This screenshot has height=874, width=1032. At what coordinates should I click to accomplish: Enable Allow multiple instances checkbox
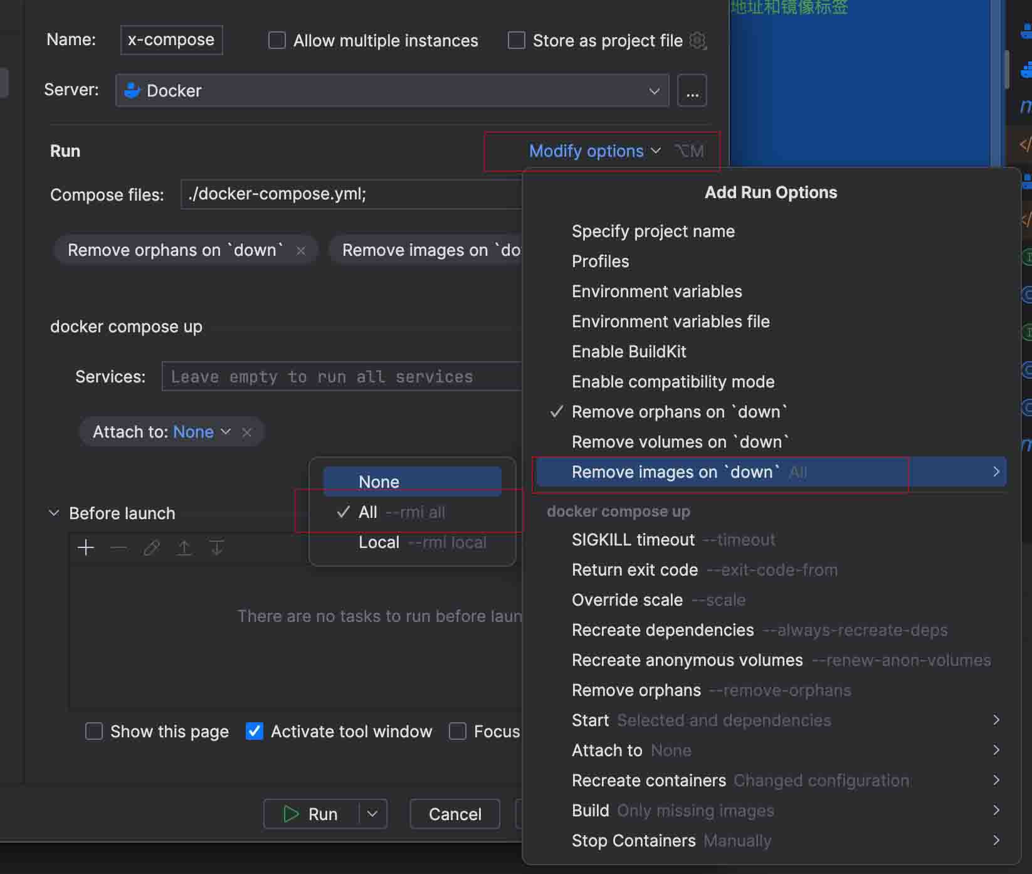[277, 41]
